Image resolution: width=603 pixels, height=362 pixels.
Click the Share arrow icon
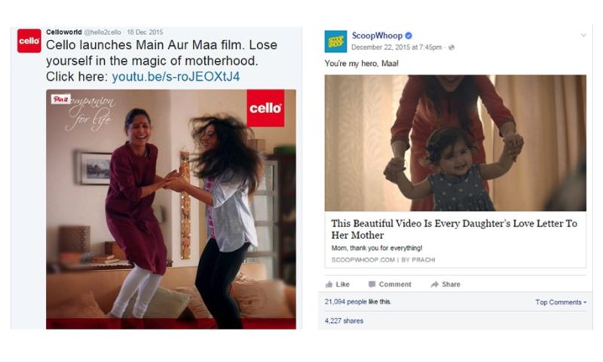click(x=435, y=284)
